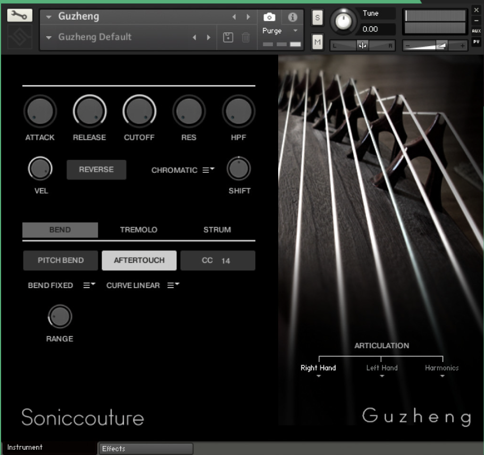Click the RELEASE knob
Screen dimensions: 484x455
click(89, 112)
